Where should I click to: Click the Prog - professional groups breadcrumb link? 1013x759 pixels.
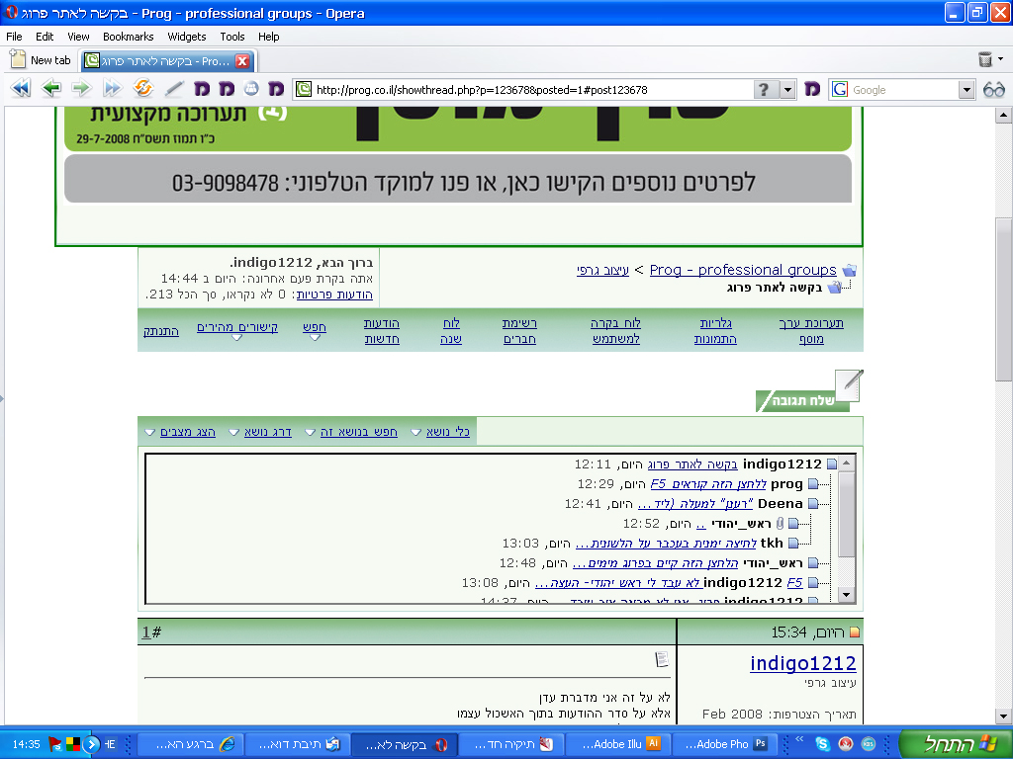pyautogui.click(x=743, y=270)
